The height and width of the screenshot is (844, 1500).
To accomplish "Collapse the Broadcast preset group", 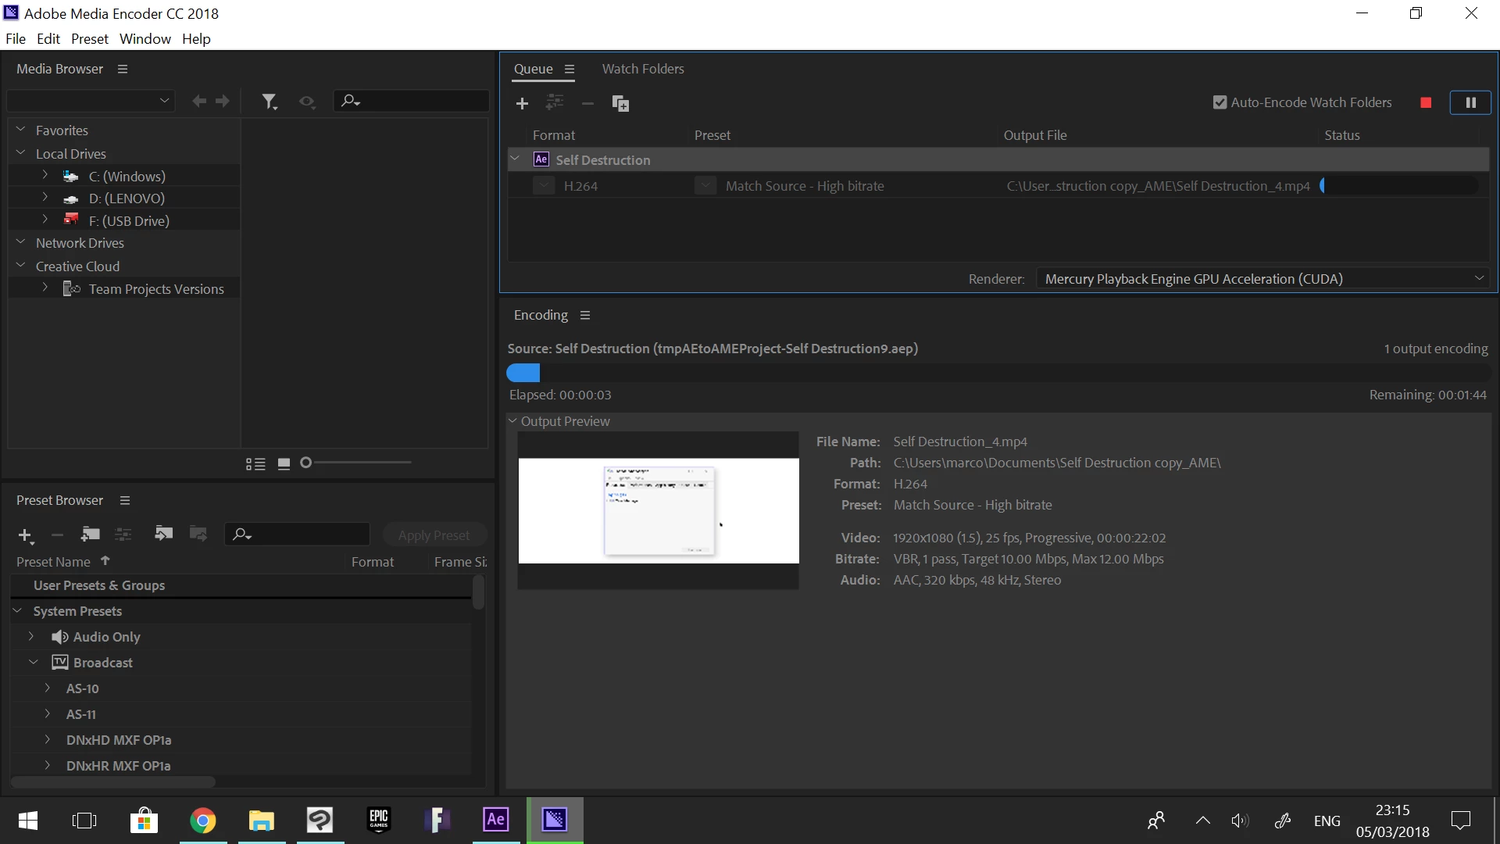I will [x=34, y=662].
